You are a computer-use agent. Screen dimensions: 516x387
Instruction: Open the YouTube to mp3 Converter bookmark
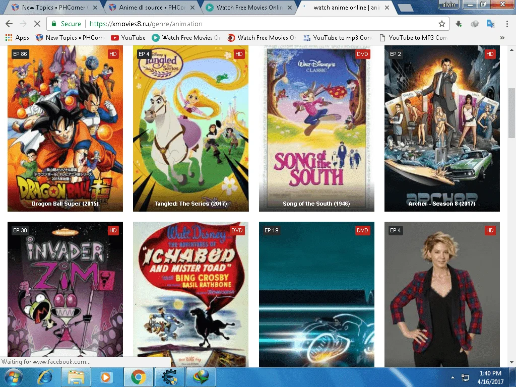click(338, 37)
